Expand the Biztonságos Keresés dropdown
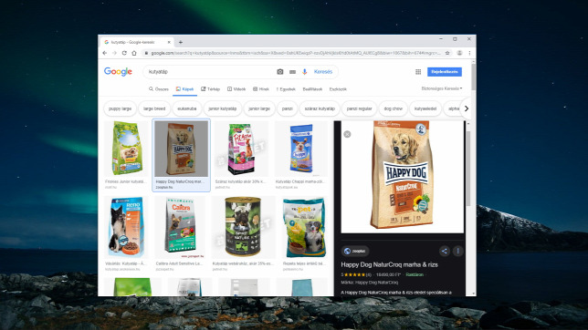The width and height of the screenshot is (588, 330). (x=441, y=88)
